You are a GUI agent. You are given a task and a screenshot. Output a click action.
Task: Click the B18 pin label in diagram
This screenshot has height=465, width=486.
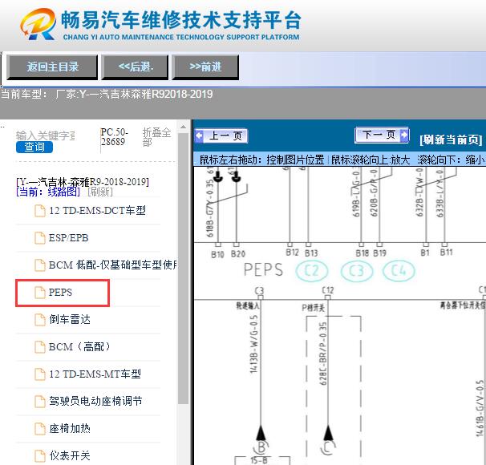tap(362, 253)
